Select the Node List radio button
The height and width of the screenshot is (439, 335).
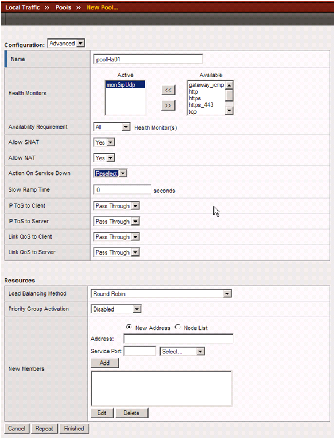tap(177, 327)
